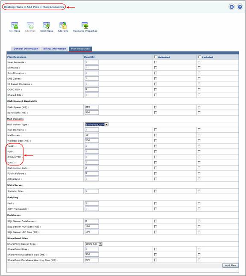246x276 pixels.
Task: Switch to the General Information tab
Action: click(x=26, y=49)
